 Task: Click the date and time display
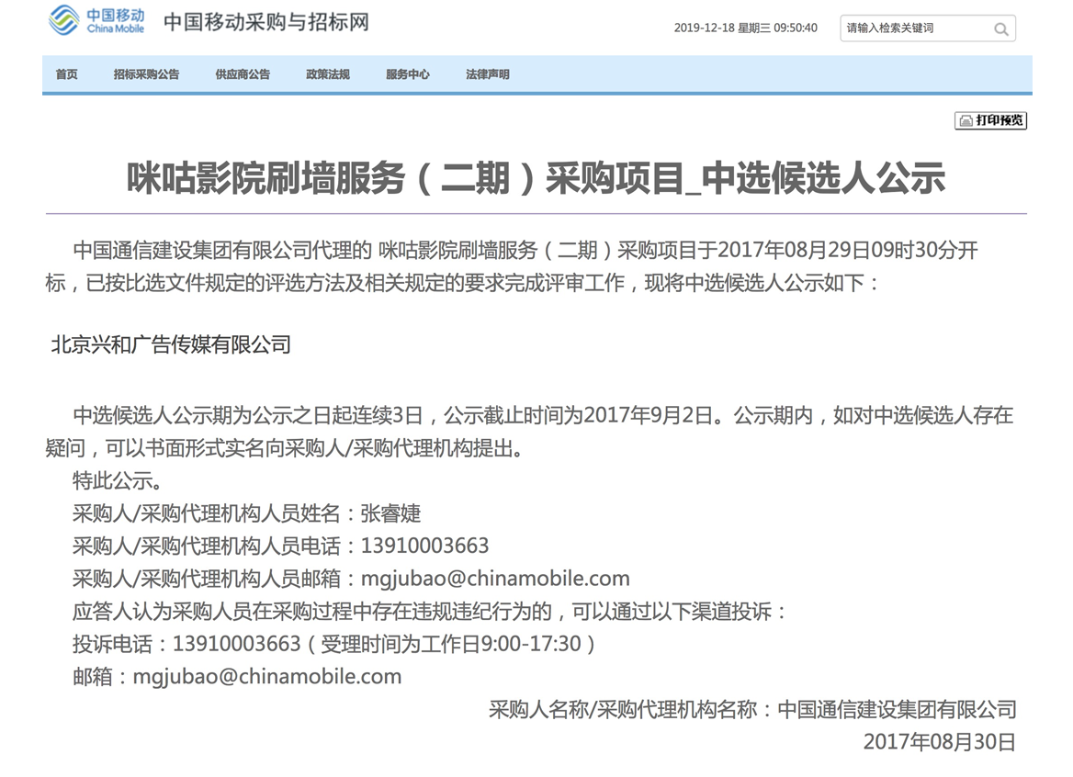(745, 28)
